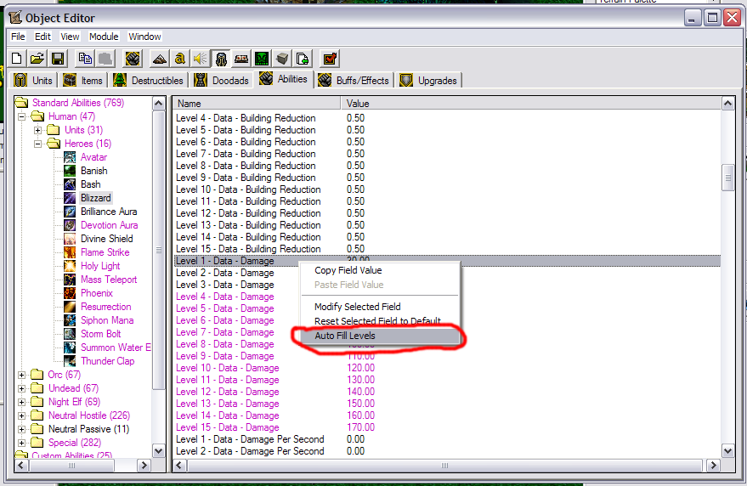Choose Modify Selected Field menu entry

click(x=380, y=307)
